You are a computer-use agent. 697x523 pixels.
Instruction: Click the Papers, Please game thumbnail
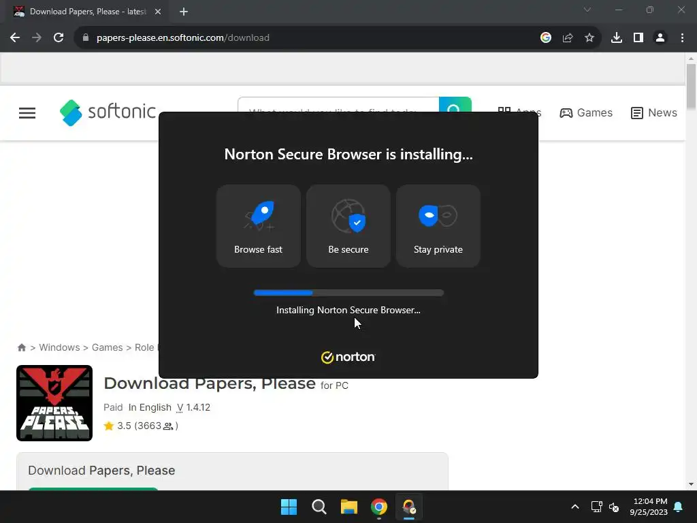click(x=54, y=403)
